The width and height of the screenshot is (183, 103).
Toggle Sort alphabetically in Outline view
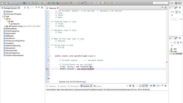tap(178, 43)
